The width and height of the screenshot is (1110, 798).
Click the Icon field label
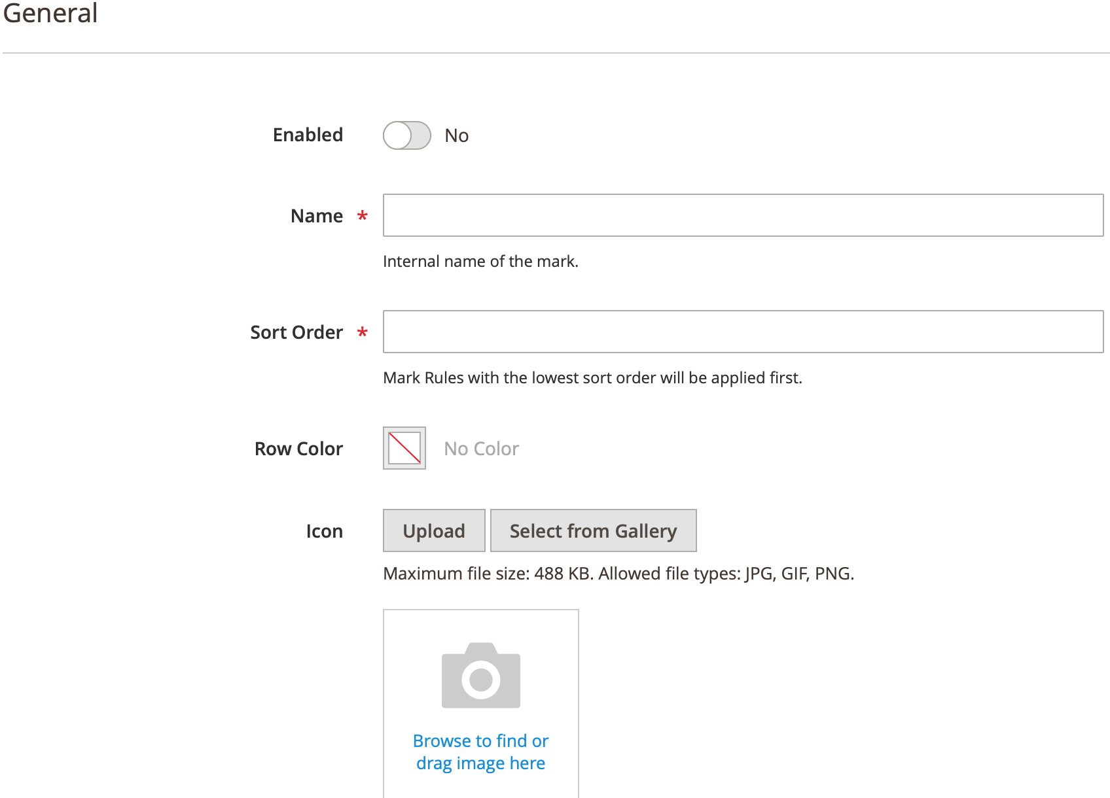325,531
